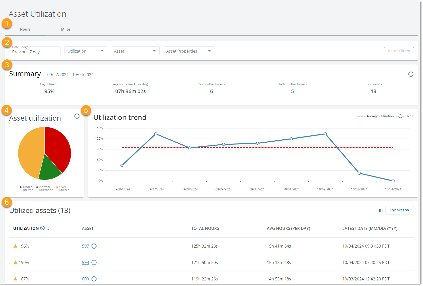
Task: Switch to the Miles tab
Action: [x=66, y=29]
